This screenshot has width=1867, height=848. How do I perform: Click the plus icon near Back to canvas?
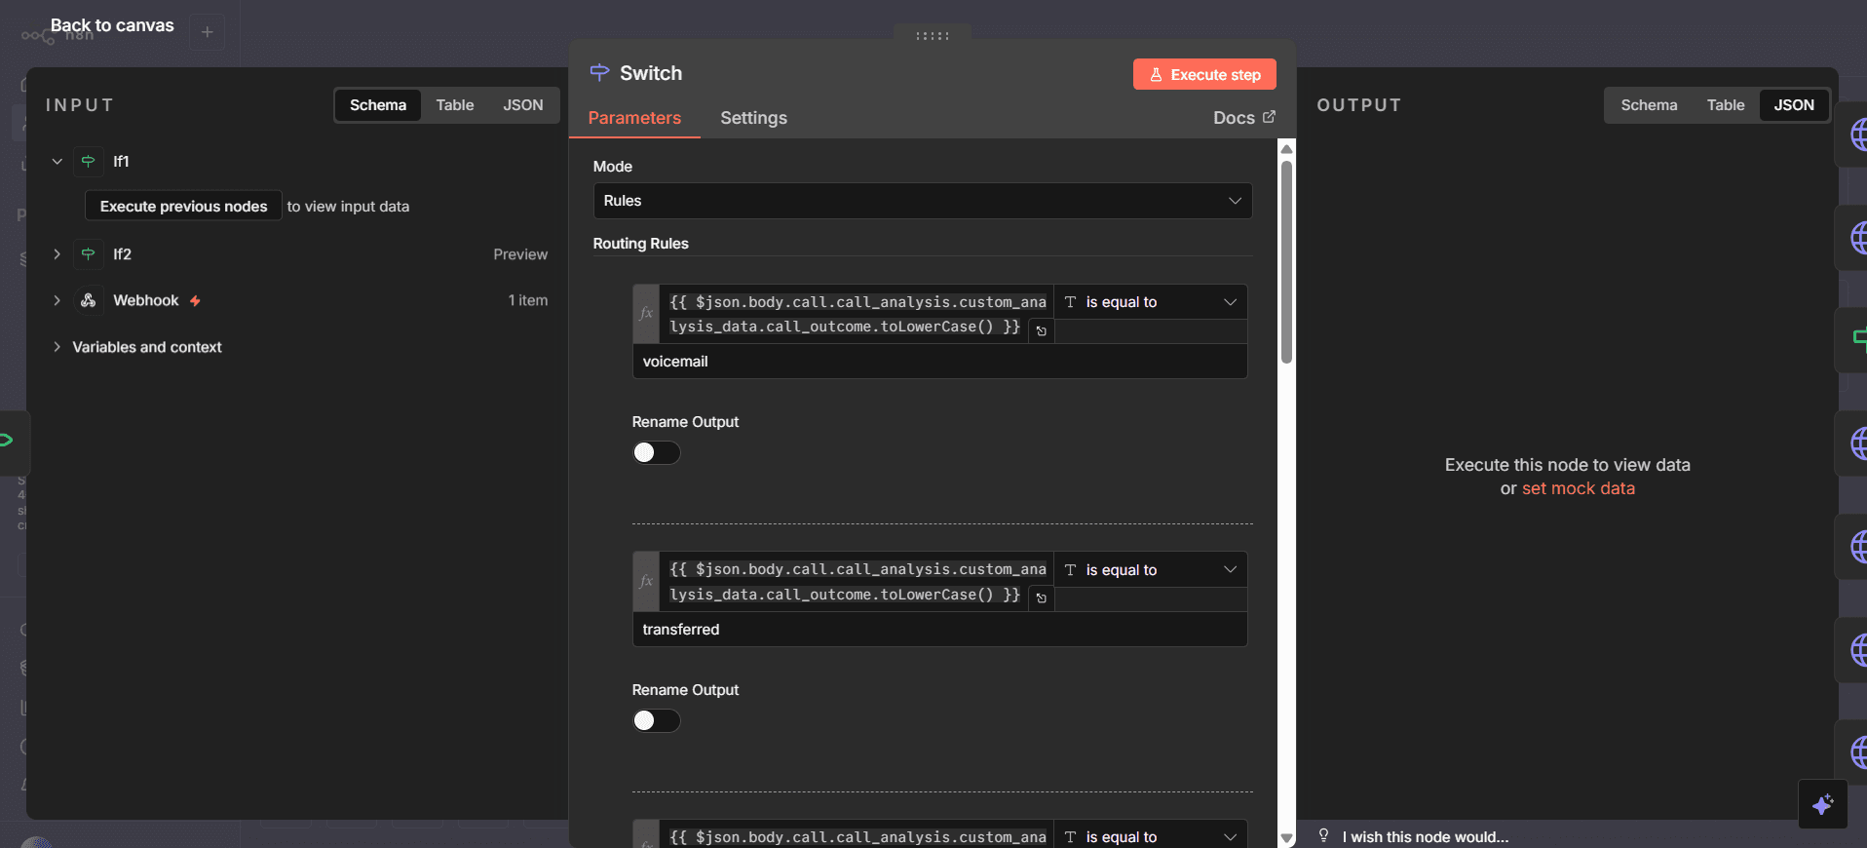coord(207,32)
